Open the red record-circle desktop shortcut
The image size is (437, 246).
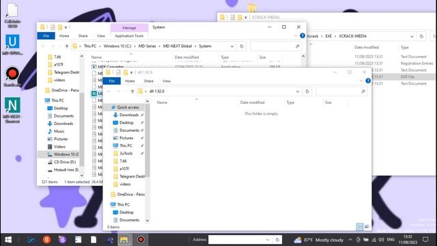point(12,74)
